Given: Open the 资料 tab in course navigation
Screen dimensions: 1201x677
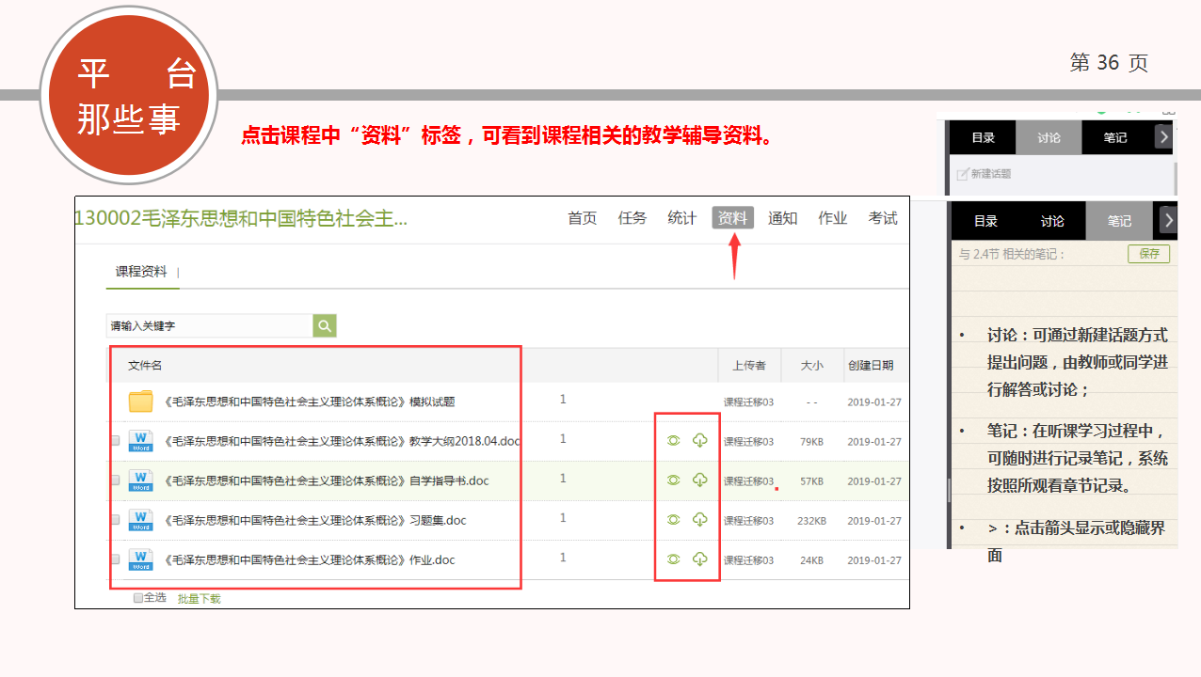Looking at the screenshot, I should pos(732,218).
